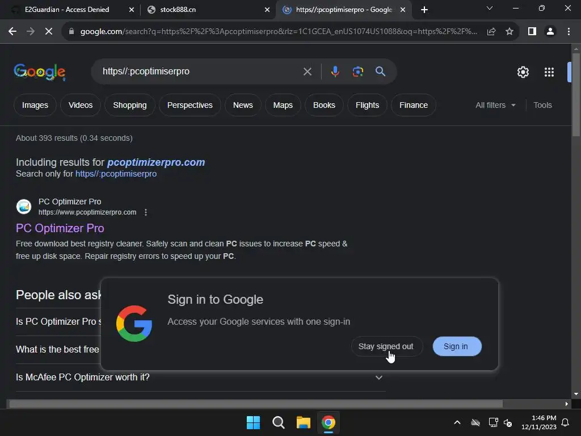Expand 'Is PC Optimizer Pro' question
The image size is (581, 436).
click(x=58, y=322)
